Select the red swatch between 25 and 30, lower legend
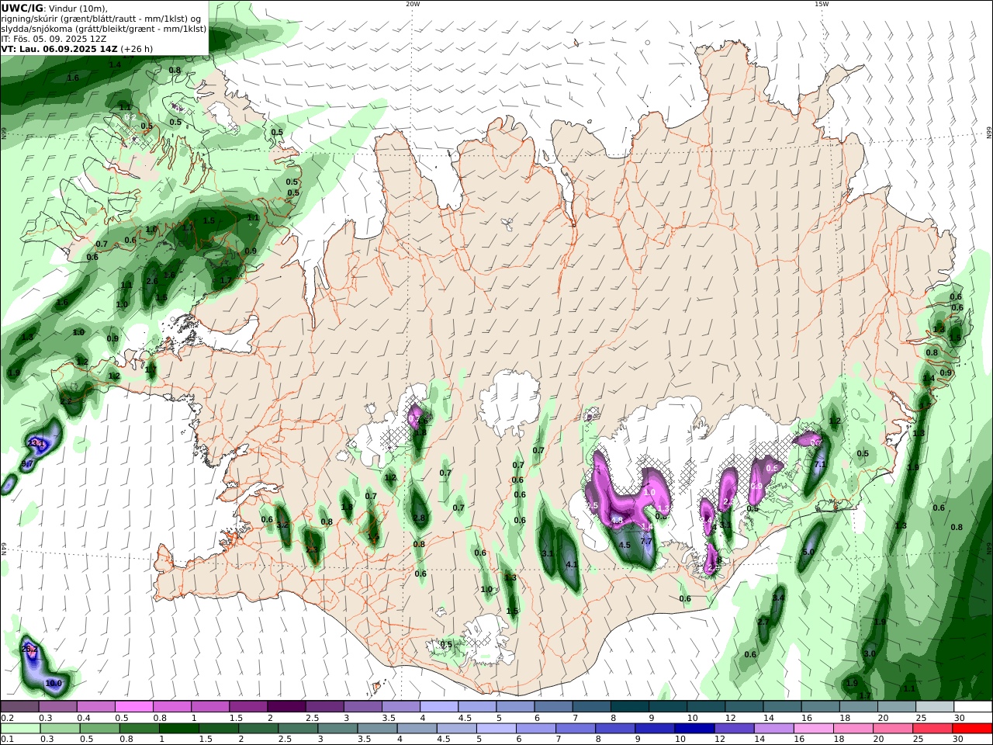This screenshot has height=745, width=993. (932, 729)
